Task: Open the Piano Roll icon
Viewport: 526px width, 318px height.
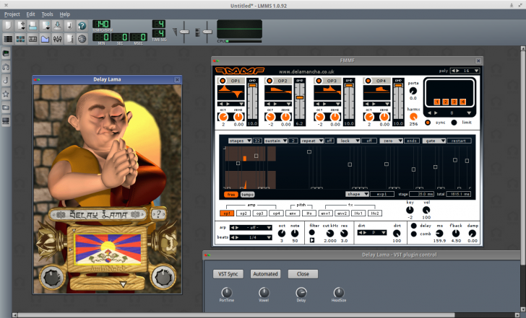Action: pyautogui.click(x=33, y=39)
